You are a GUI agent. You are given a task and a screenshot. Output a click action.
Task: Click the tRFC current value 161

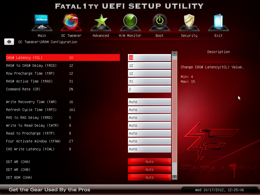72,110
